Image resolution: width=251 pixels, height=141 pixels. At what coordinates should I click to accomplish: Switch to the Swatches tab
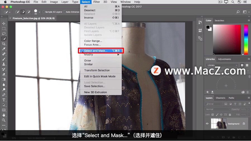click(219, 21)
